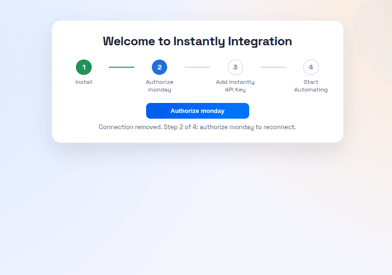Select step 1 green circle
Screen dimensions: 392x275
84,67
